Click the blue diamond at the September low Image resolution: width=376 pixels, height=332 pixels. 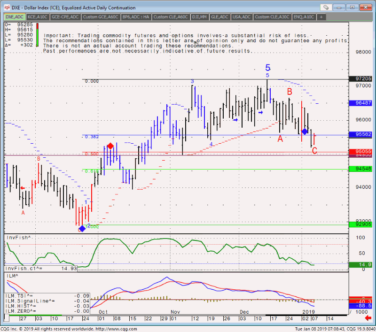82,228
